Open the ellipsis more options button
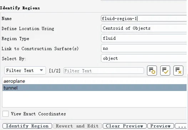The image size is (188, 130). coord(181,126)
